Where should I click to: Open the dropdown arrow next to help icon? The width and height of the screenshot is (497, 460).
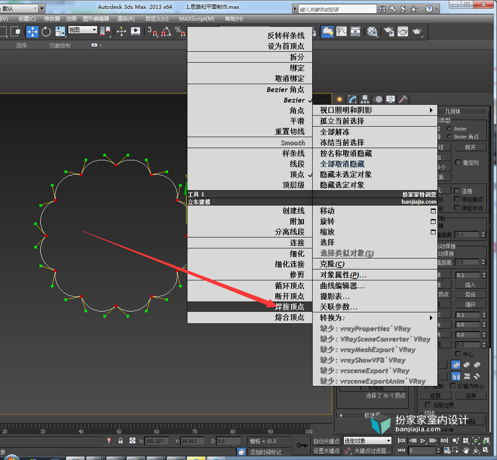point(437,9)
